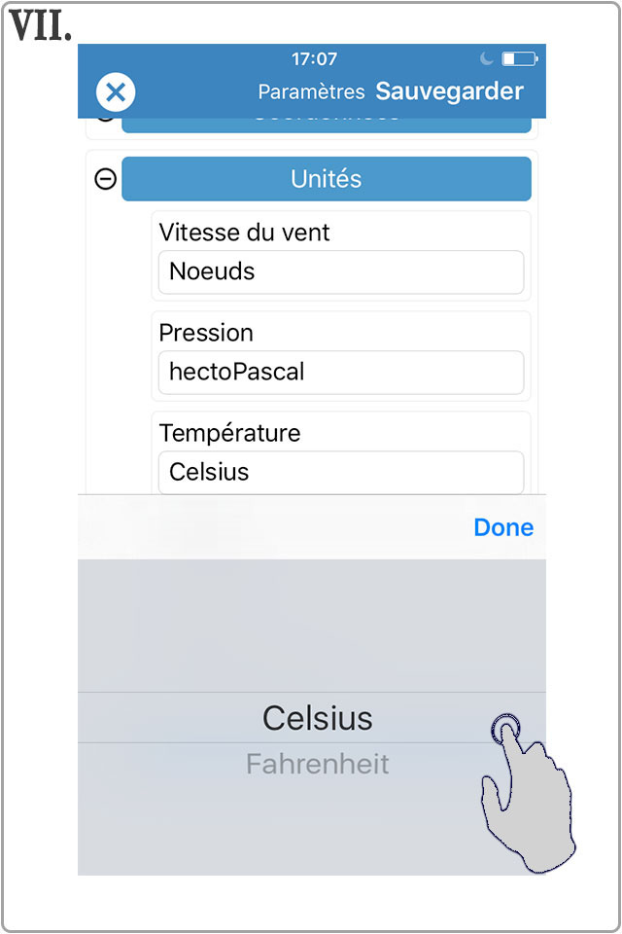622x934 pixels.
Task: Open the hectoPascal pressure dropdown
Action: [x=341, y=373]
